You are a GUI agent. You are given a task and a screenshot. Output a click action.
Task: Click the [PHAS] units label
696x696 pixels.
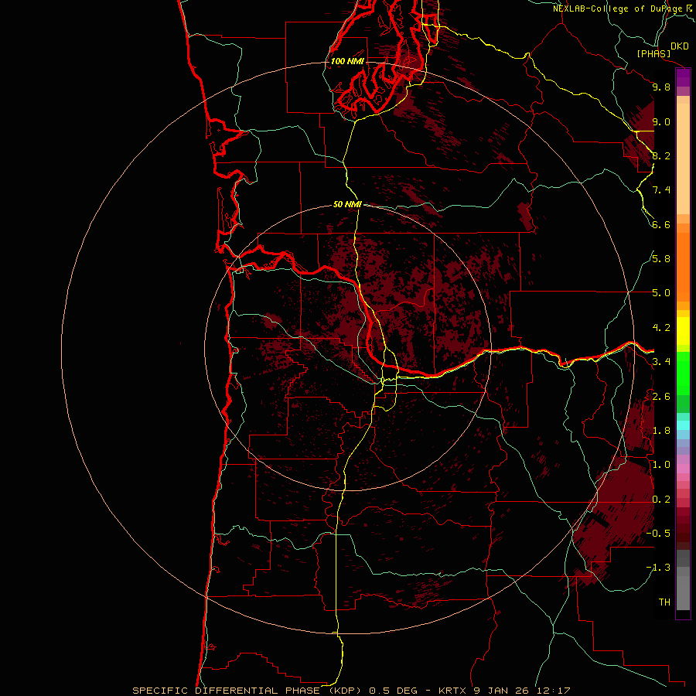point(653,54)
